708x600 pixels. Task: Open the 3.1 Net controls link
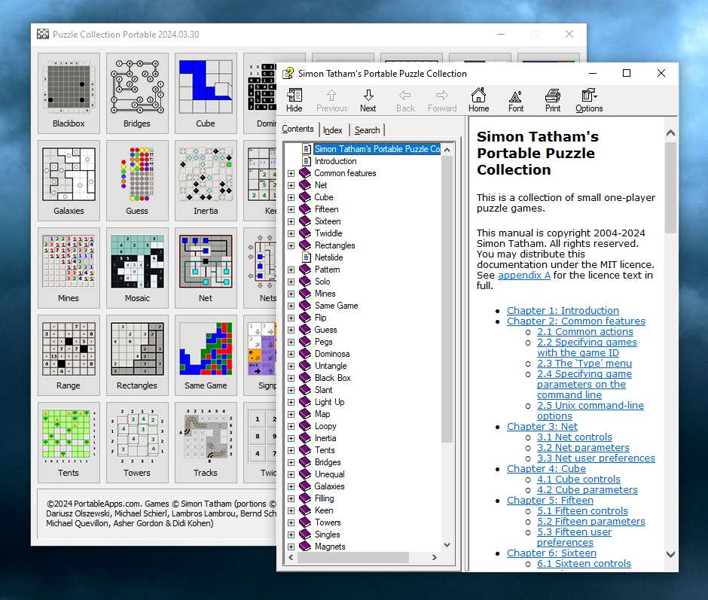575,437
